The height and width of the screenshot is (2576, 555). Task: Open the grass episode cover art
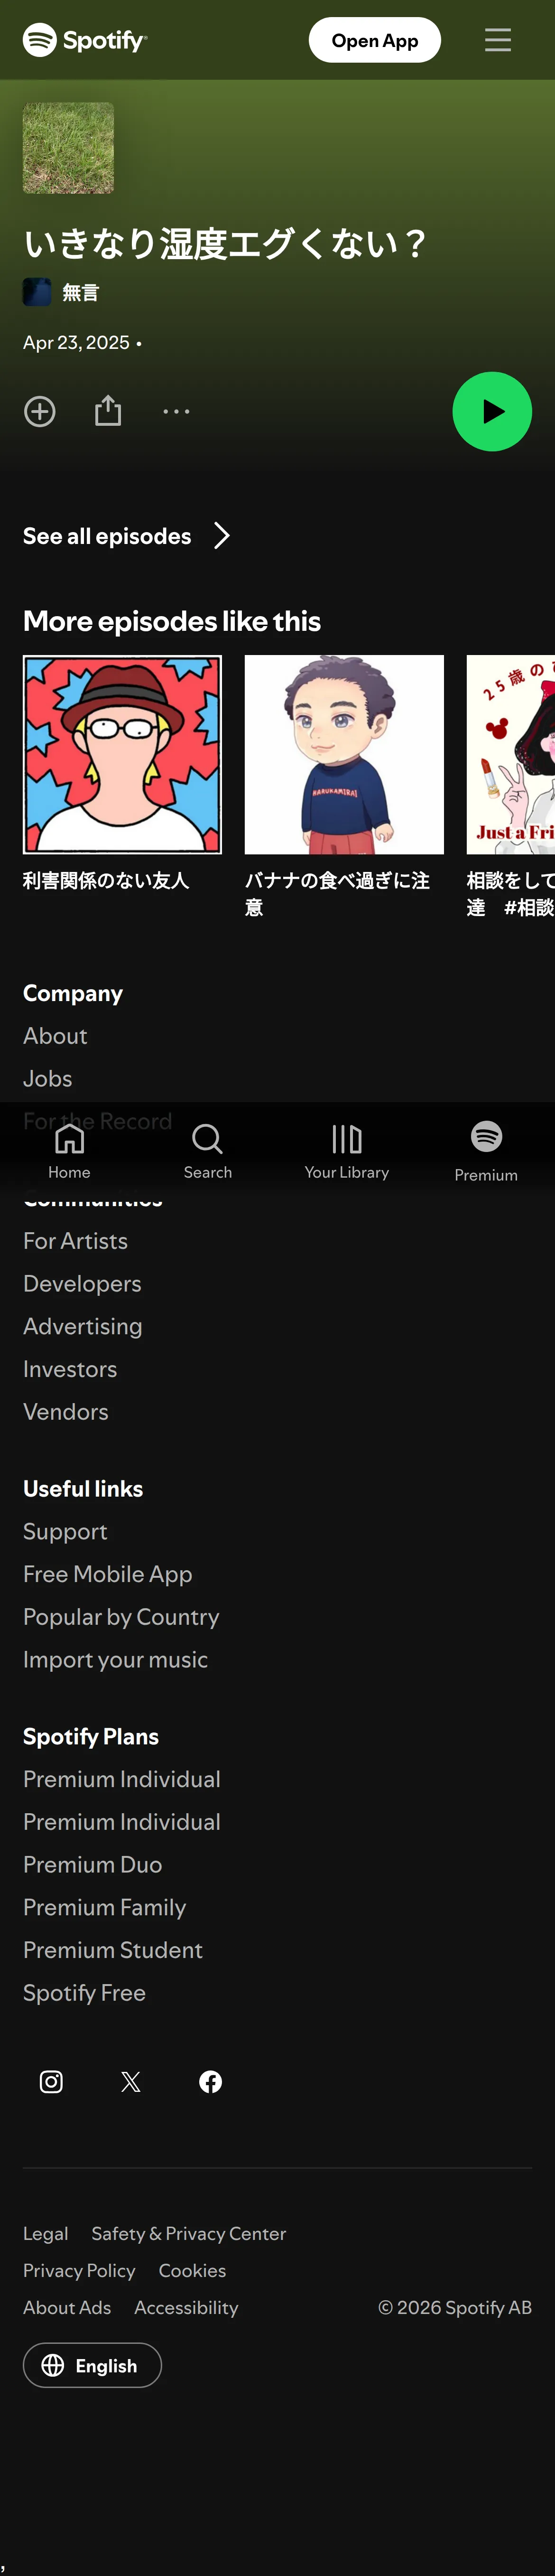coord(68,148)
